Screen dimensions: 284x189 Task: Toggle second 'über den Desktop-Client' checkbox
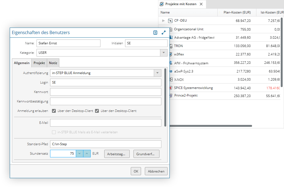(97, 111)
